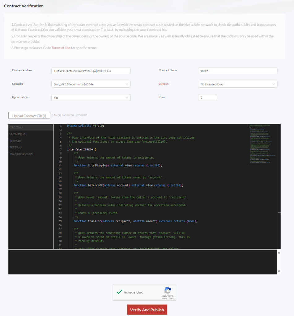This screenshot has width=294, height=316.
Task: Click the reCAPTCHA Terms link
Action: click(171, 298)
